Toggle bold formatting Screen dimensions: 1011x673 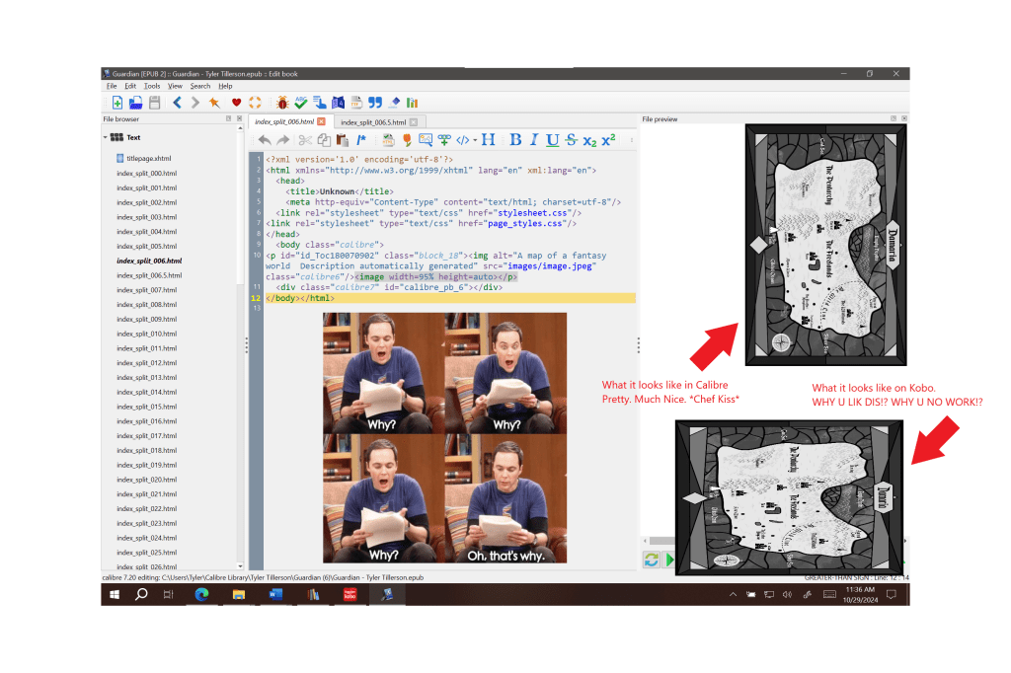tap(514, 140)
